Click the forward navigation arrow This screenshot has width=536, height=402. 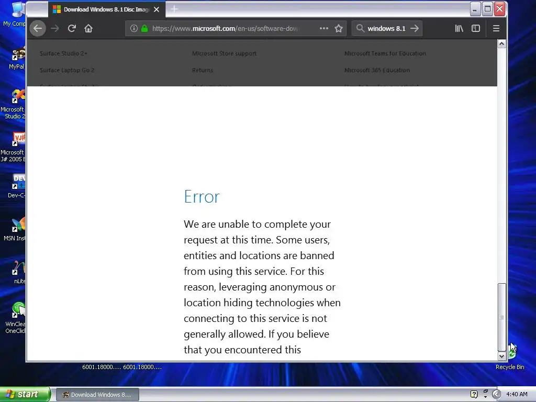55,28
